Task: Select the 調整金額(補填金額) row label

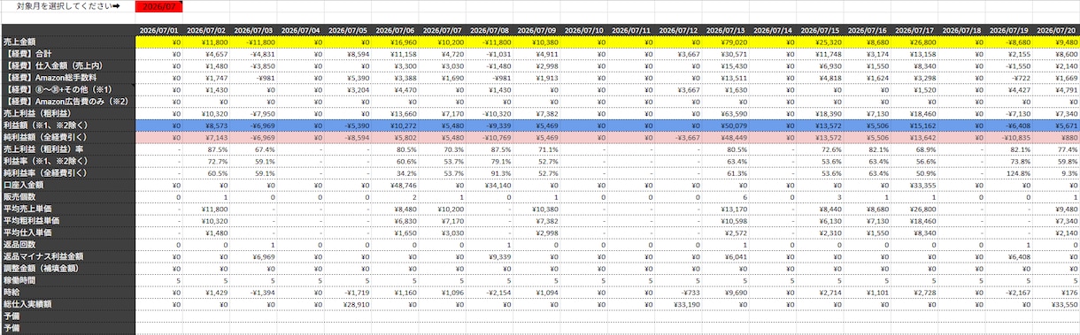Action: coord(68,269)
